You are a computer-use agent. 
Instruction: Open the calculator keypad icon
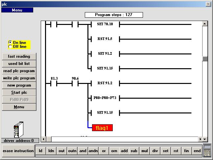[x=207, y=150]
